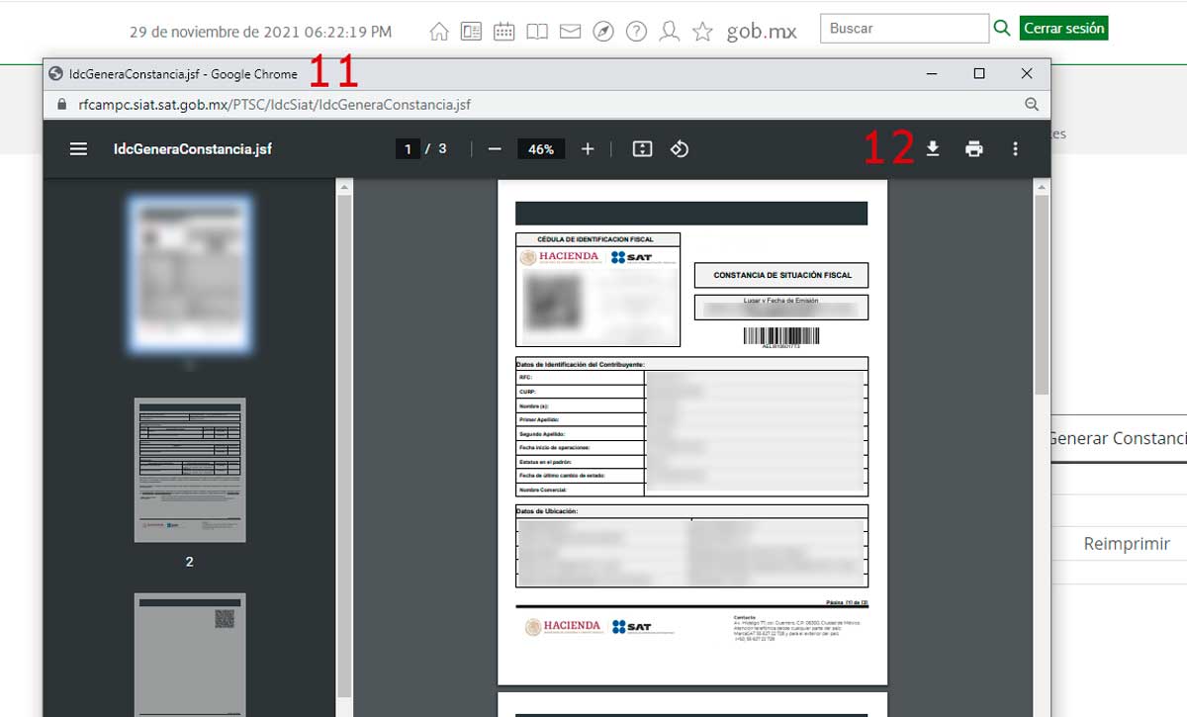Click the 46% zoom level field
Viewport: 1187px width, 717px height.
pos(541,149)
